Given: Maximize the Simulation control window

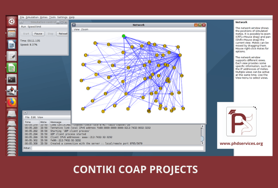Looking at the screenshot, I should click(62, 22).
